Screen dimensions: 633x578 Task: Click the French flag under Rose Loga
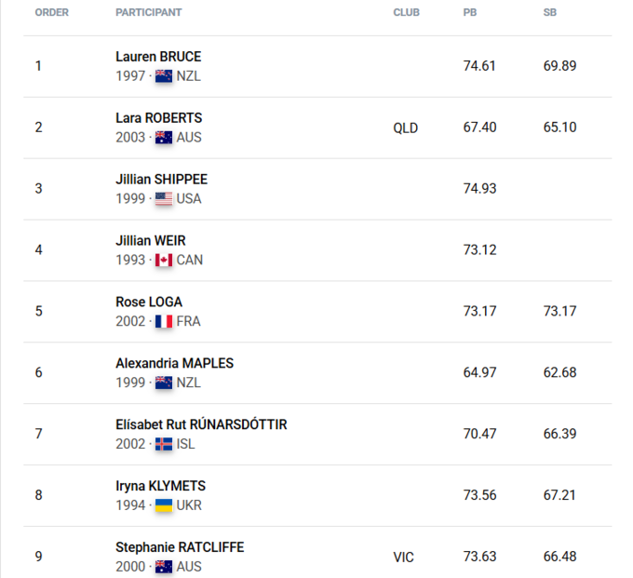pos(164,322)
